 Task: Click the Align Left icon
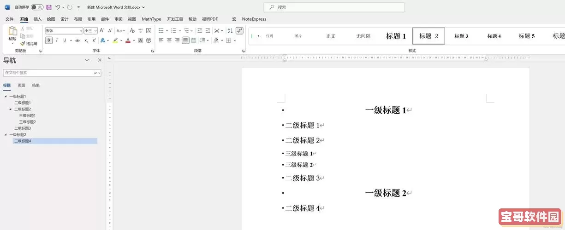coord(161,40)
